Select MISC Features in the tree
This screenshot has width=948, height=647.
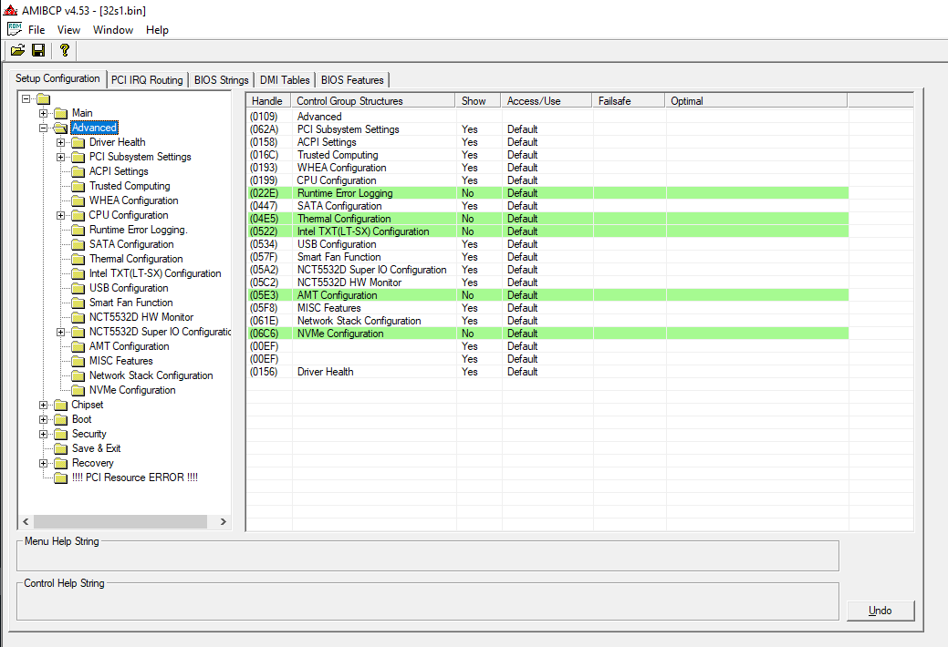121,361
